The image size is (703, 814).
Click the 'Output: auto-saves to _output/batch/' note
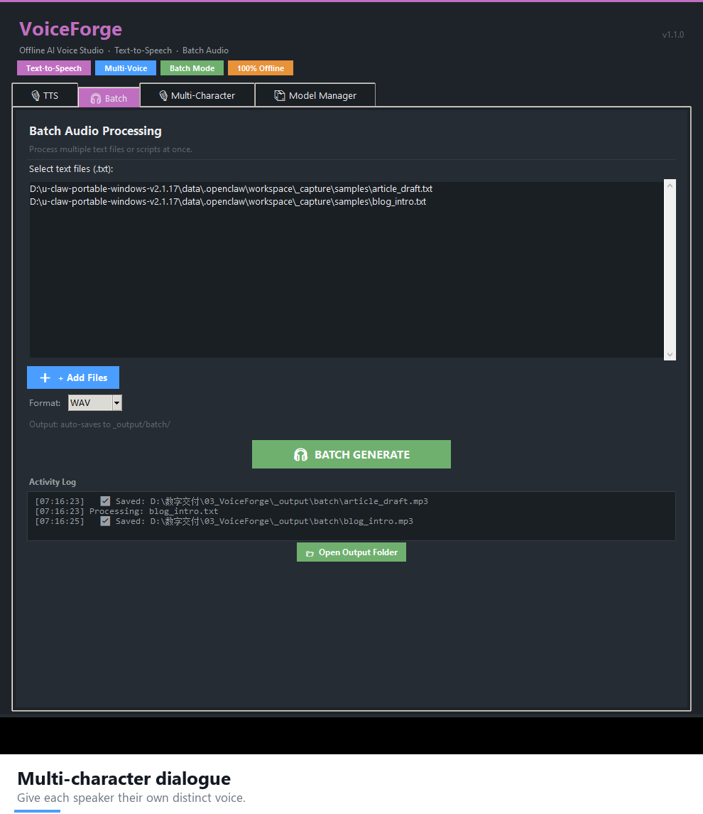[99, 424]
